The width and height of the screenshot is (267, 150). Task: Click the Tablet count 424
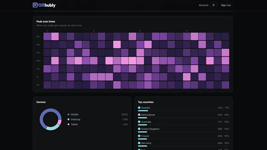click(x=125, y=124)
